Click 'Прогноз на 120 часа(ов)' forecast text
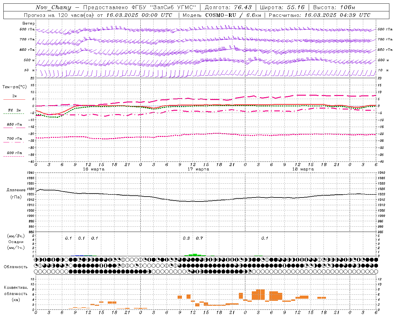The height and width of the screenshot is (315, 394). (59, 15)
